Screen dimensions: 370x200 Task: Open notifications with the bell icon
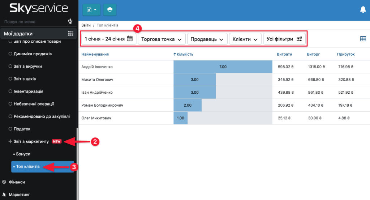click(x=363, y=10)
